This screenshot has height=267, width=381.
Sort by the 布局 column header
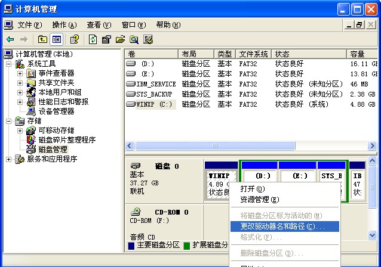tap(196, 54)
